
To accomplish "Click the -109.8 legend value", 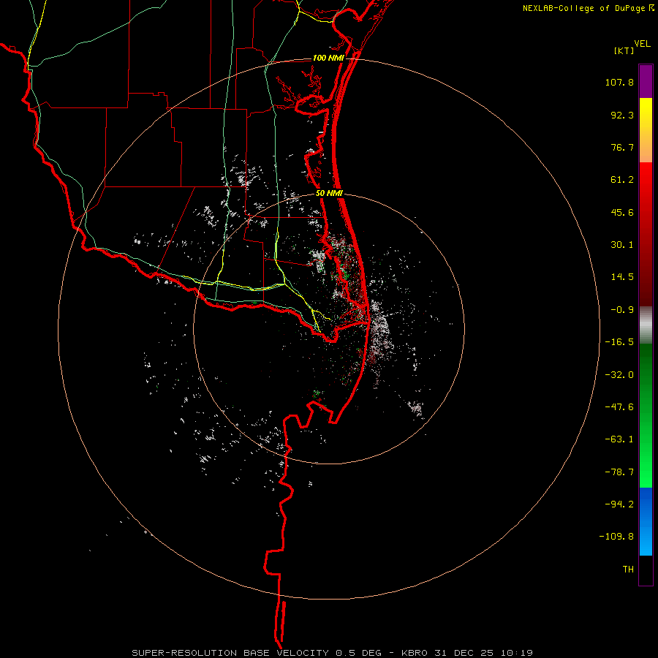I will 616,537.
